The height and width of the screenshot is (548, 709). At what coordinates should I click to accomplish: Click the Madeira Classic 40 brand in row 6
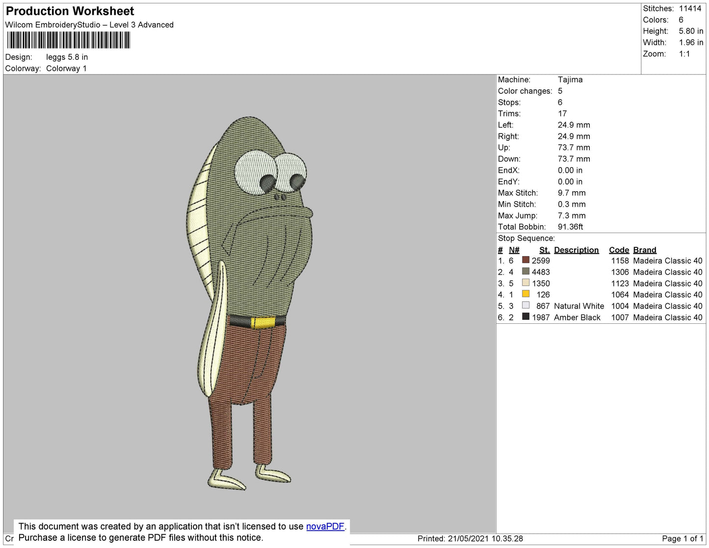[x=668, y=317]
